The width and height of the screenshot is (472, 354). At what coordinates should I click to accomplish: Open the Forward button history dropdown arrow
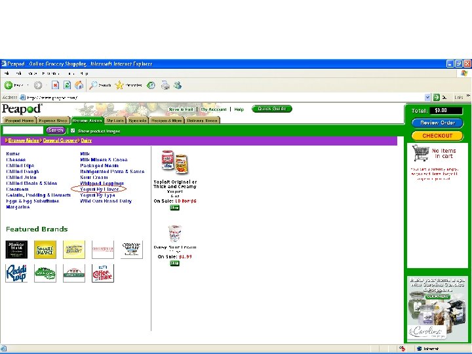click(47, 85)
